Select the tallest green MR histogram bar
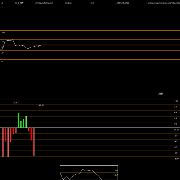This screenshot has height=180, width=180. click(18, 120)
